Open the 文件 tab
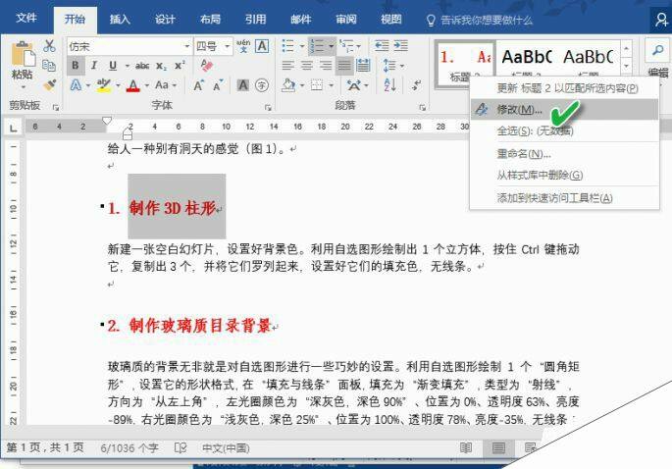Viewport: 672px width, 469px height. tap(26, 18)
